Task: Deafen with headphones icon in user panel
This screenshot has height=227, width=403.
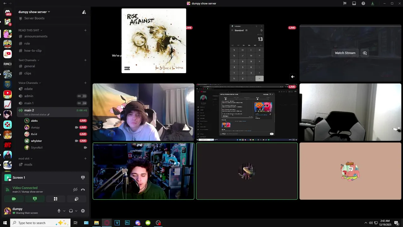Action: [71, 211]
